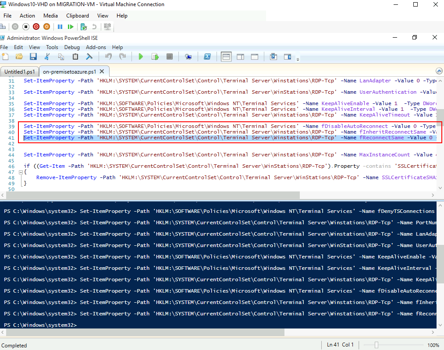This screenshot has height=350, width=444.
Task: Open the Debug menu in PowerShell ISE
Action: coord(72,47)
